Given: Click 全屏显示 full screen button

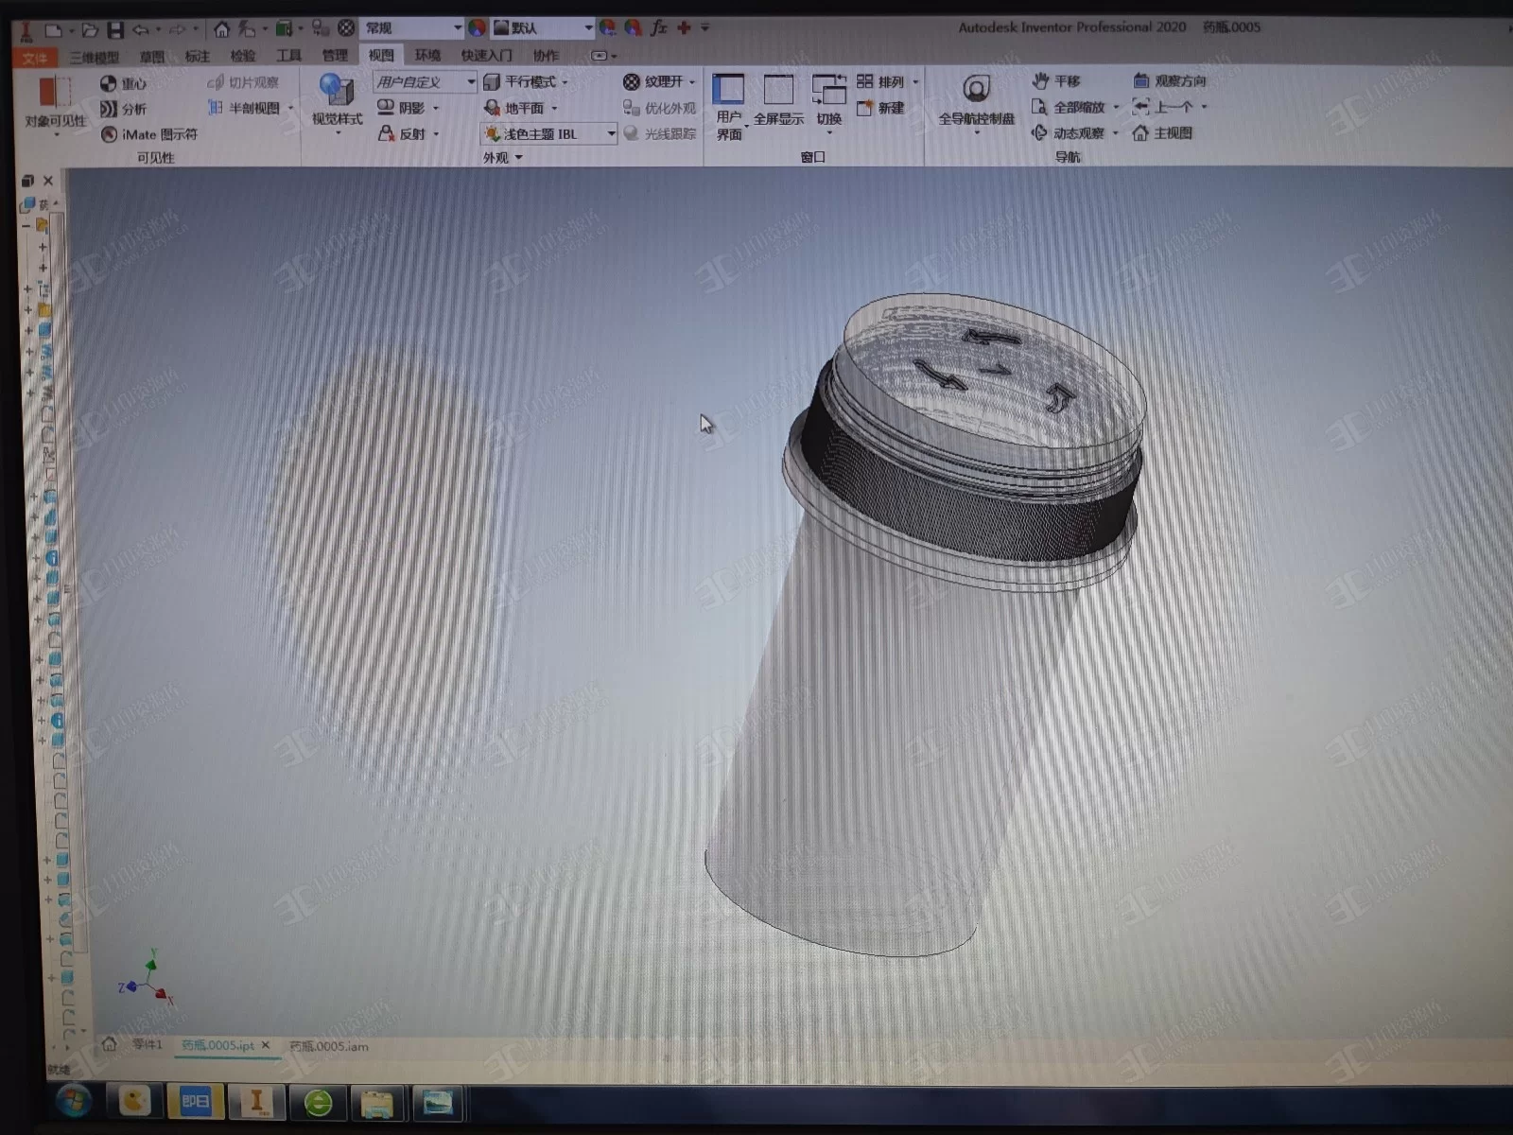Looking at the screenshot, I should [x=778, y=100].
